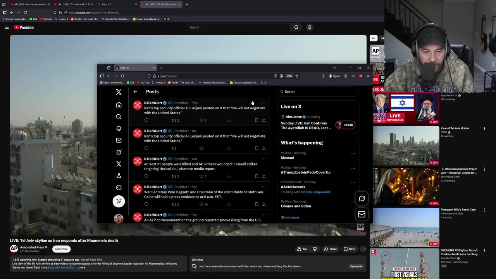Click the round compose post button
496x279 pixels.
[x=119, y=201]
